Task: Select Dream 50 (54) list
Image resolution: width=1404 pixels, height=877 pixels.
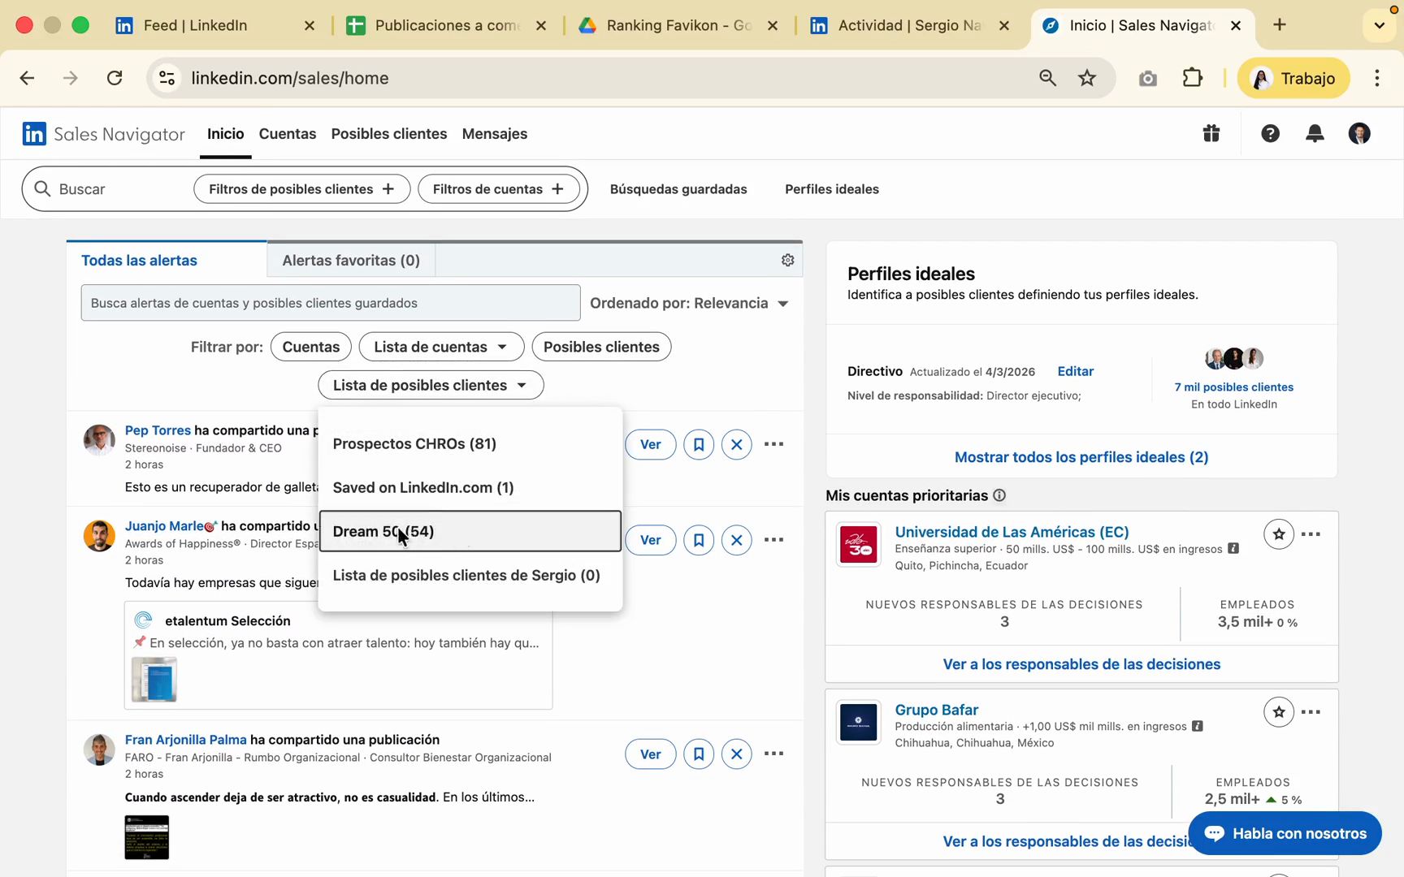Action: click(470, 531)
